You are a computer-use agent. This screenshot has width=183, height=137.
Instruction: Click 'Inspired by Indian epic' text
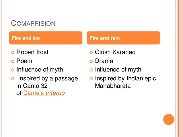point(125,78)
